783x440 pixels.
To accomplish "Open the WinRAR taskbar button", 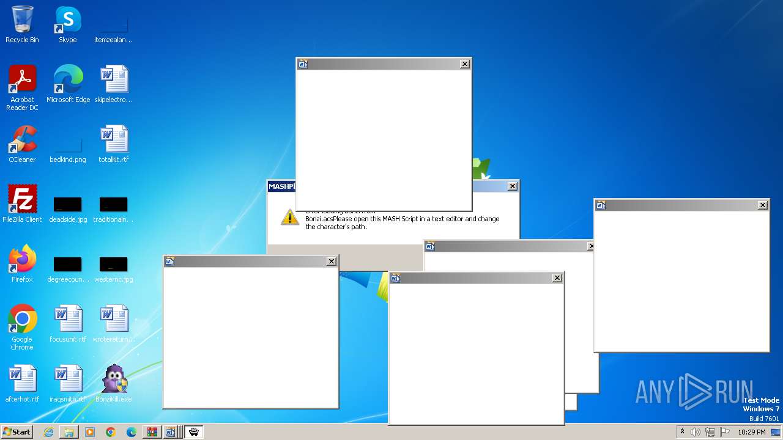I will pos(152,432).
